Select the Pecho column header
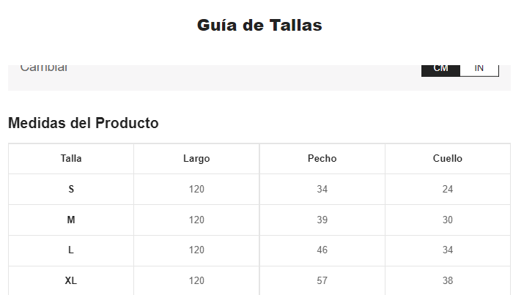 pos(322,159)
